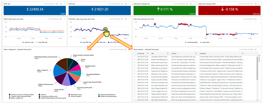The width and height of the screenshot is (263, 103).
Task: Open more menu on News reports tile
Action: [x=260, y=50]
